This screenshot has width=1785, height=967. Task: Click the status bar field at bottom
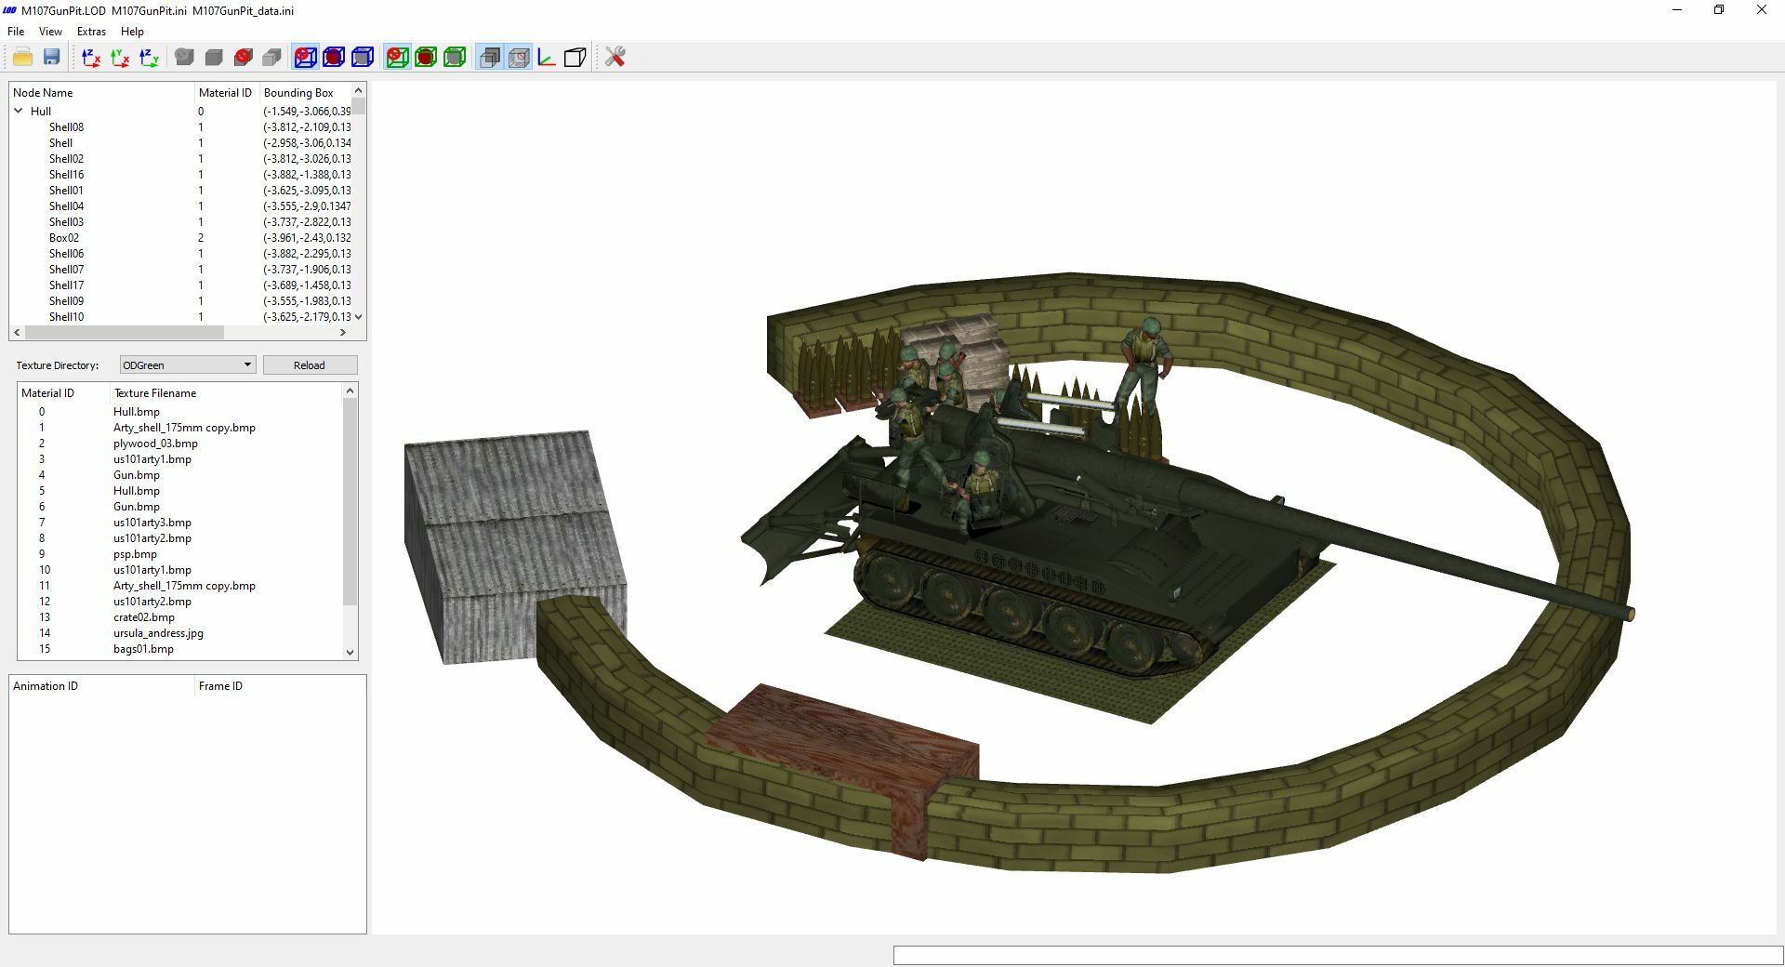tap(1338, 955)
